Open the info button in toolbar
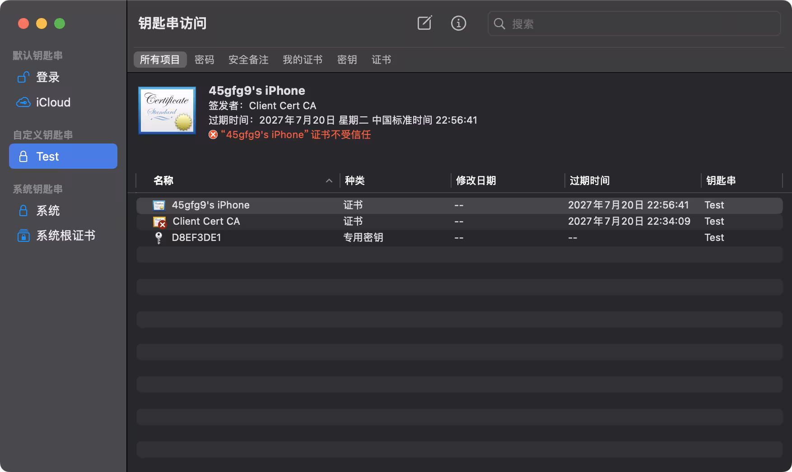The height and width of the screenshot is (472, 792). point(458,23)
